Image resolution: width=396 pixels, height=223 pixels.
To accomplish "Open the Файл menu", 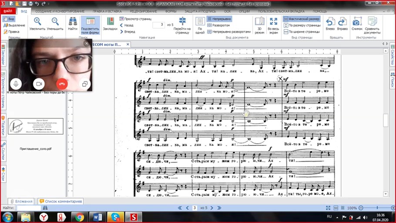I will click(x=8, y=11).
